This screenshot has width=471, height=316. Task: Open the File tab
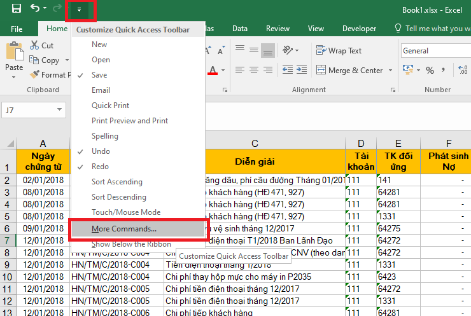(17, 29)
